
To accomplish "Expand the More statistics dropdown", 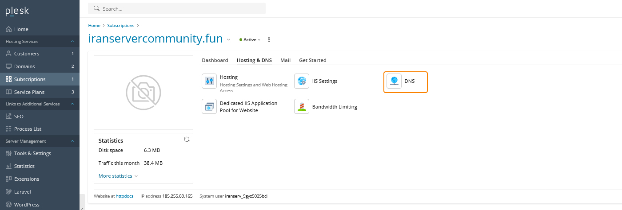I will (118, 176).
